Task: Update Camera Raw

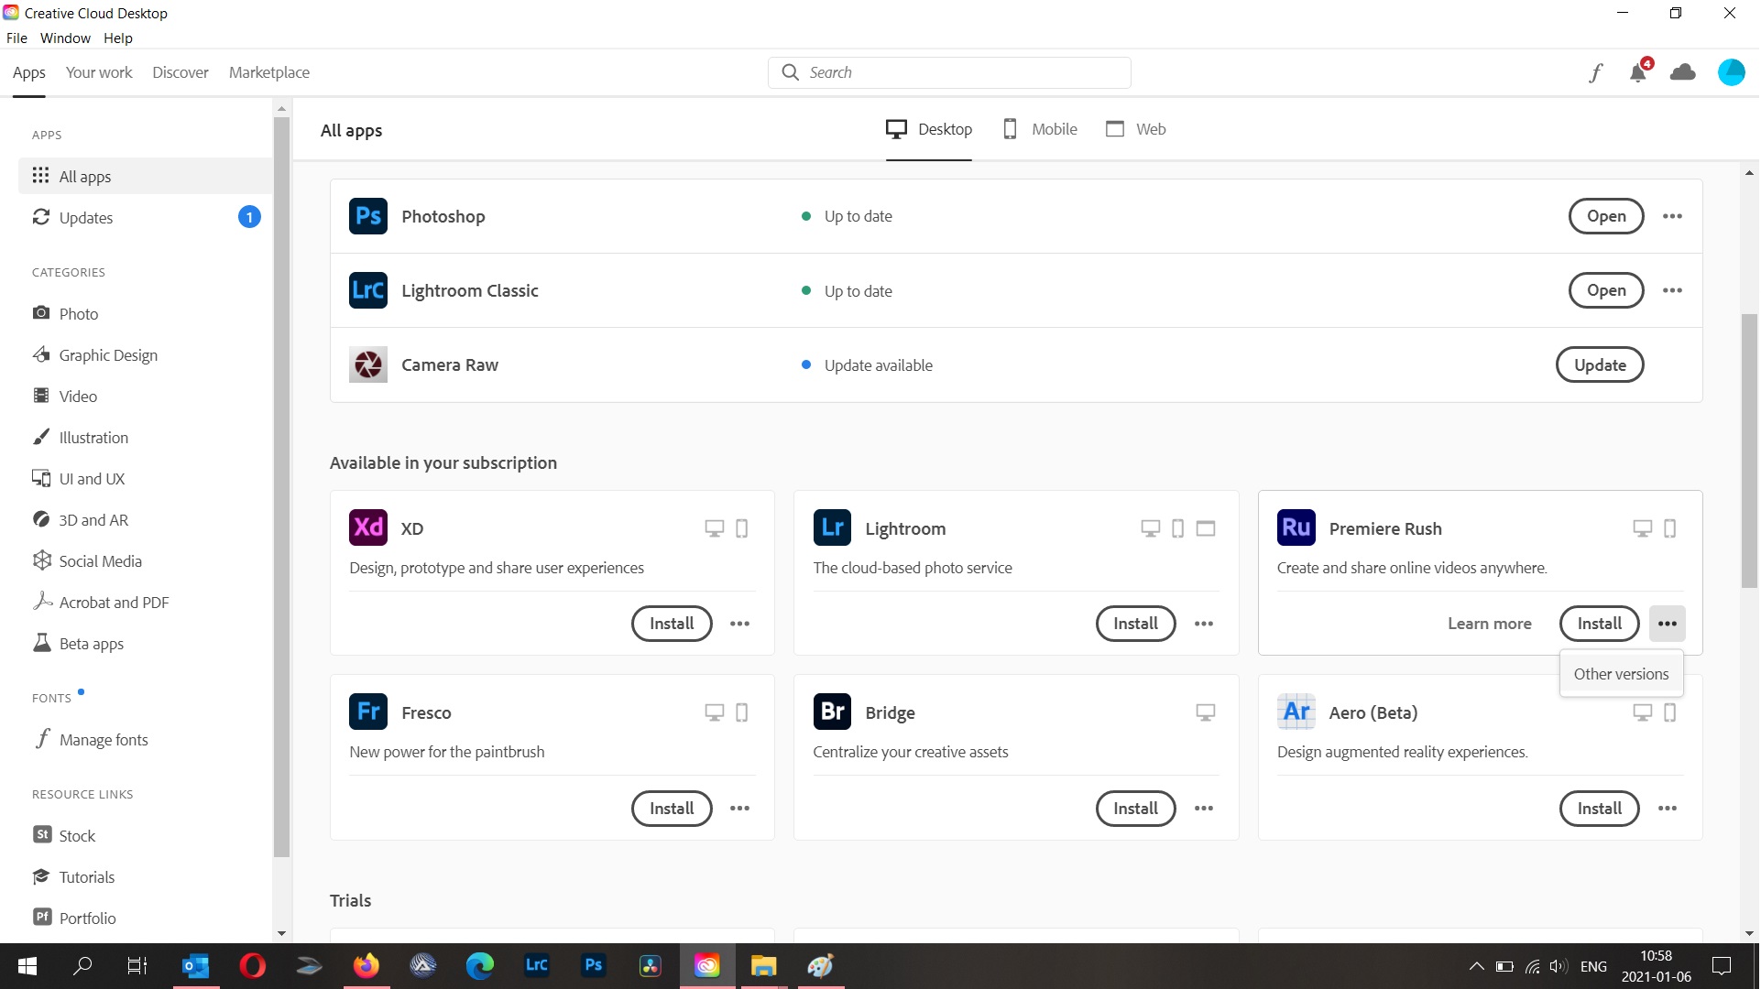Action: pos(1600,364)
